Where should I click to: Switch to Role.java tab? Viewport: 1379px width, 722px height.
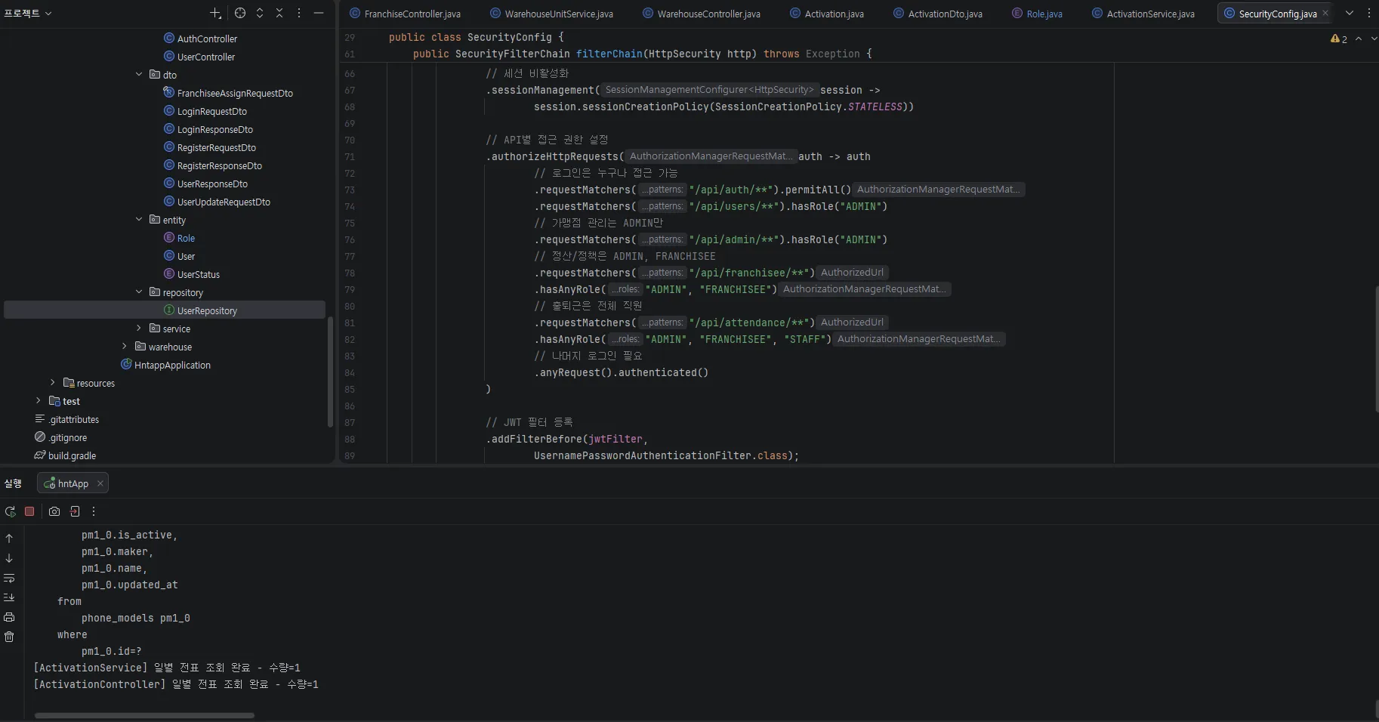[x=1036, y=14]
